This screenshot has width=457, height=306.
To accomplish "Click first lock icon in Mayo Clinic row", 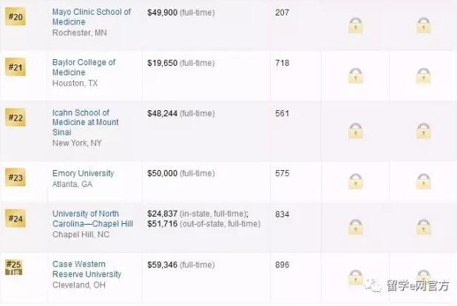I will point(356,26).
